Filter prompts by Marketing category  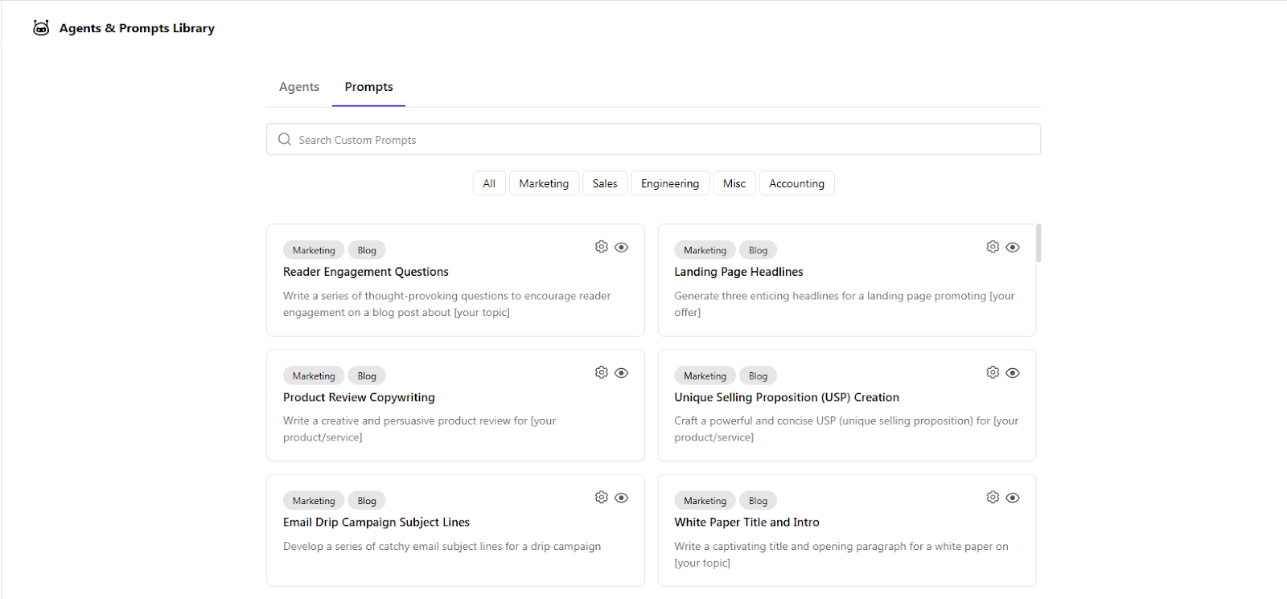pyautogui.click(x=544, y=183)
